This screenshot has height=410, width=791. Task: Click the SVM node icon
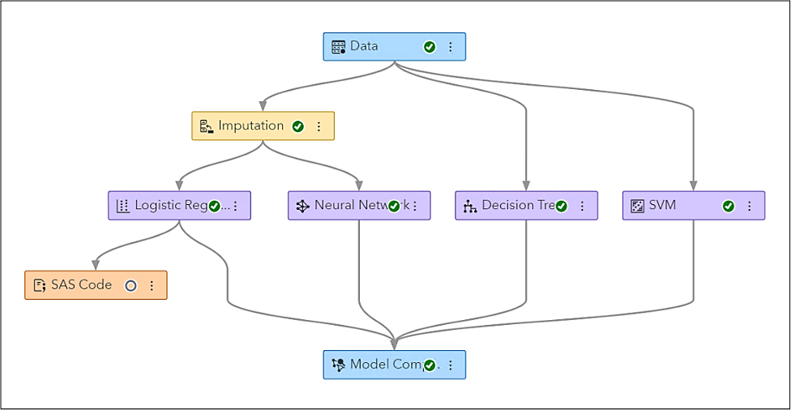pyautogui.click(x=638, y=206)
